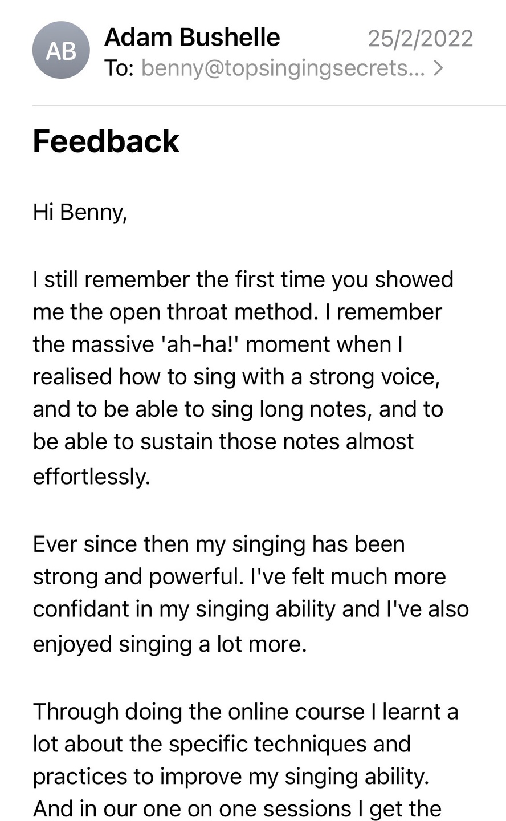506x821 pixels.
Task: Expand recipient details with the chevron arrow
Action: coord(438,68)
